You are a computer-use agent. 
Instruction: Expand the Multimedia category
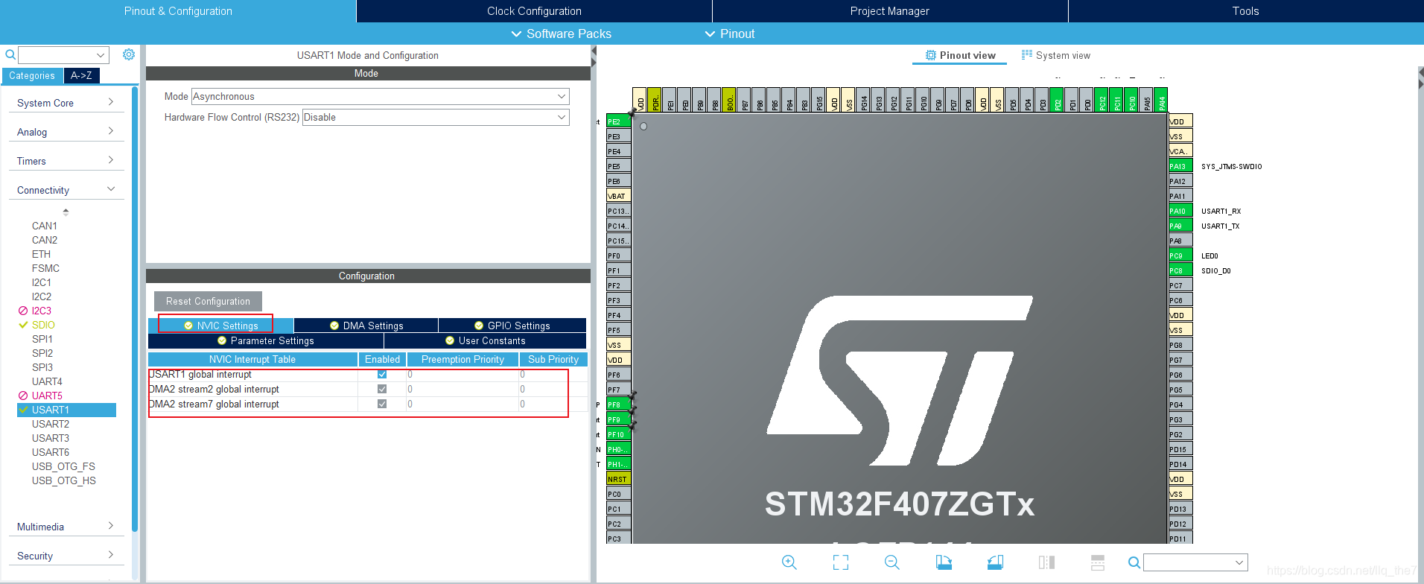(x=66, y=527)
